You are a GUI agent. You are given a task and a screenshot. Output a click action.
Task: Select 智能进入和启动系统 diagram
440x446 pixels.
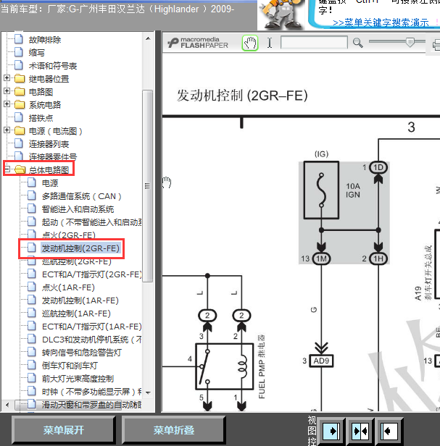click(78, 209)
